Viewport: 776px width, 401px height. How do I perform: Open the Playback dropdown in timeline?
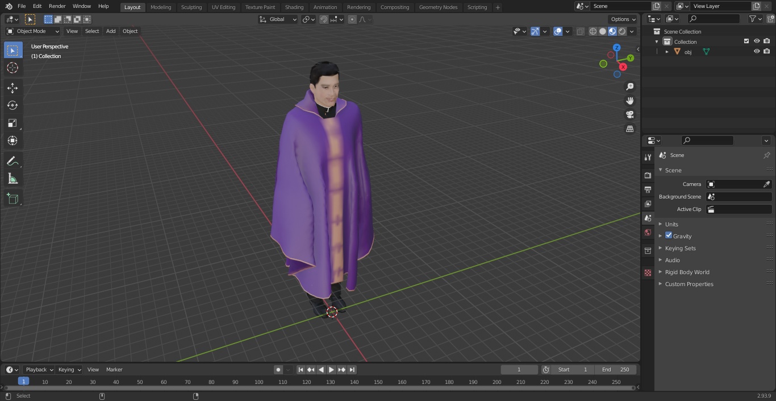(39, 369)
